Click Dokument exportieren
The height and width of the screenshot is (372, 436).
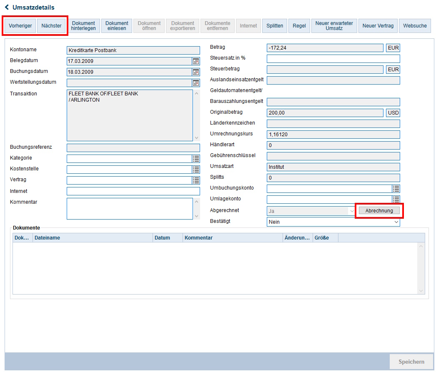[183, 26]
